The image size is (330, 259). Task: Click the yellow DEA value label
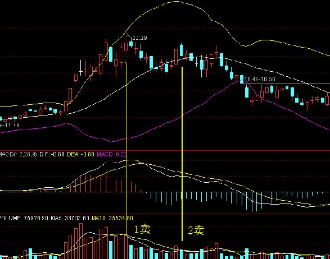(80, 155)
